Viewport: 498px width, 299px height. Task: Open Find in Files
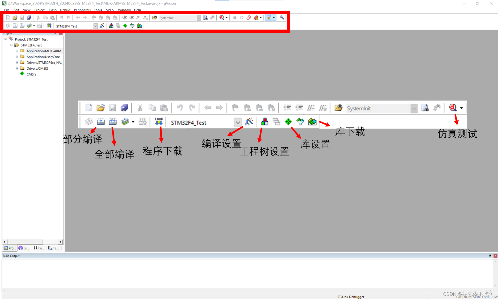coord(154,18)
